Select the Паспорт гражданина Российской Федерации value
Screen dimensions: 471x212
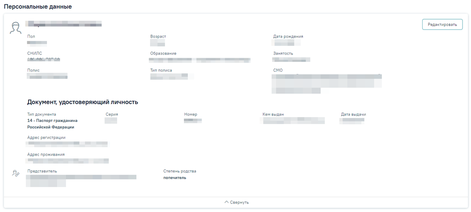tap(52, 124)
